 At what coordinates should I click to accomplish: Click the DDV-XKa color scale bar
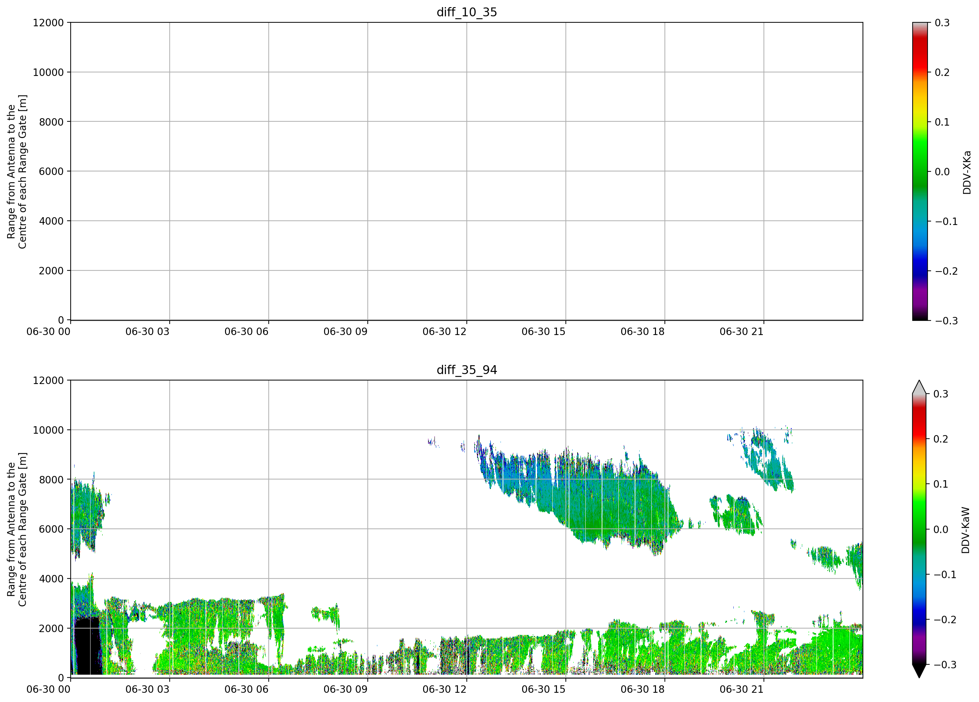920,171
